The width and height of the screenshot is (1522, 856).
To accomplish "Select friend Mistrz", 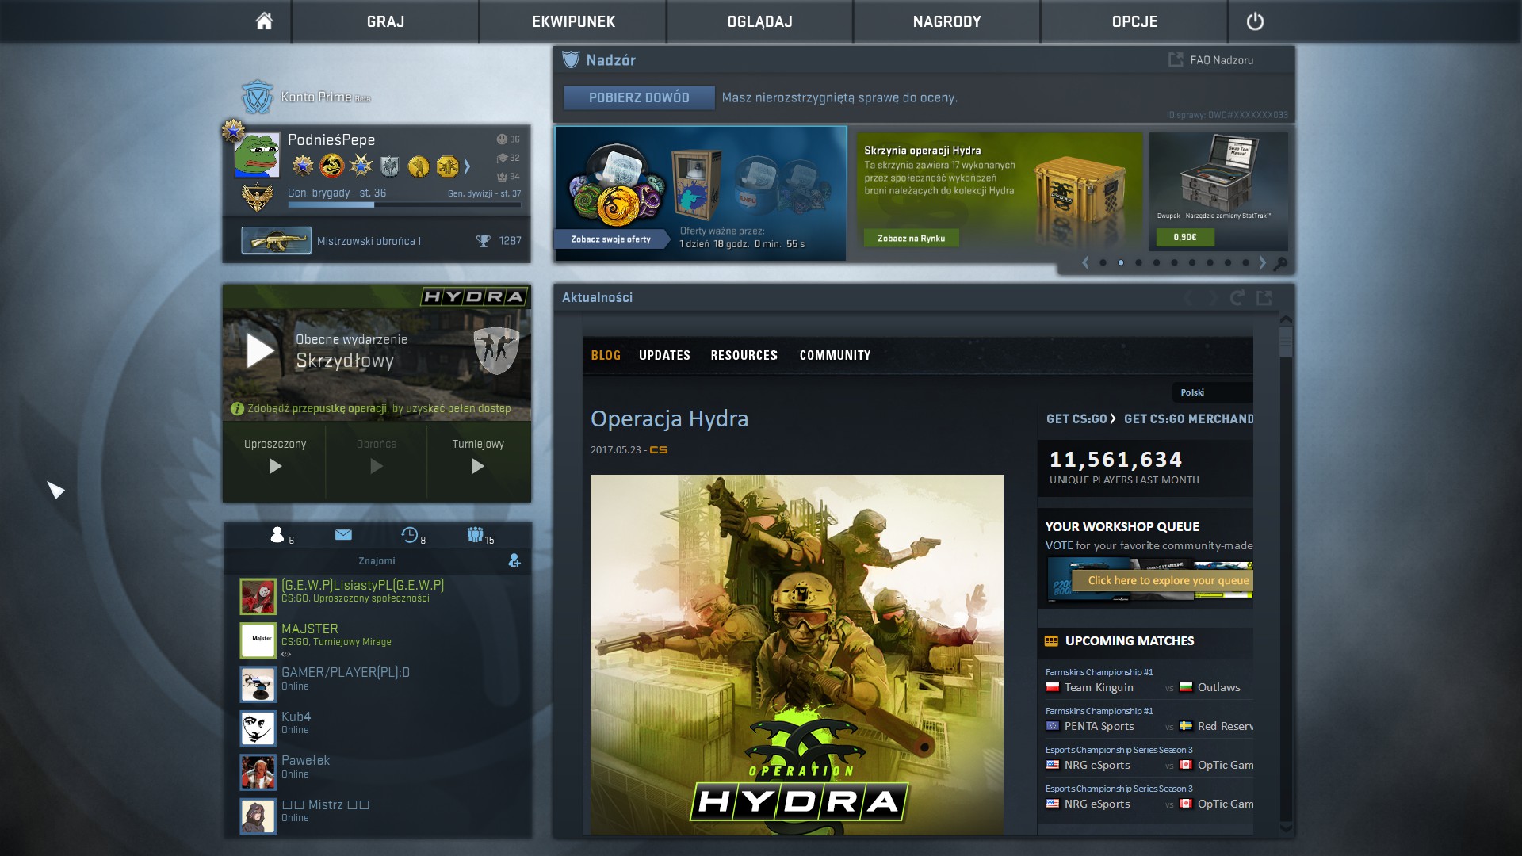I will click(377, 816).
